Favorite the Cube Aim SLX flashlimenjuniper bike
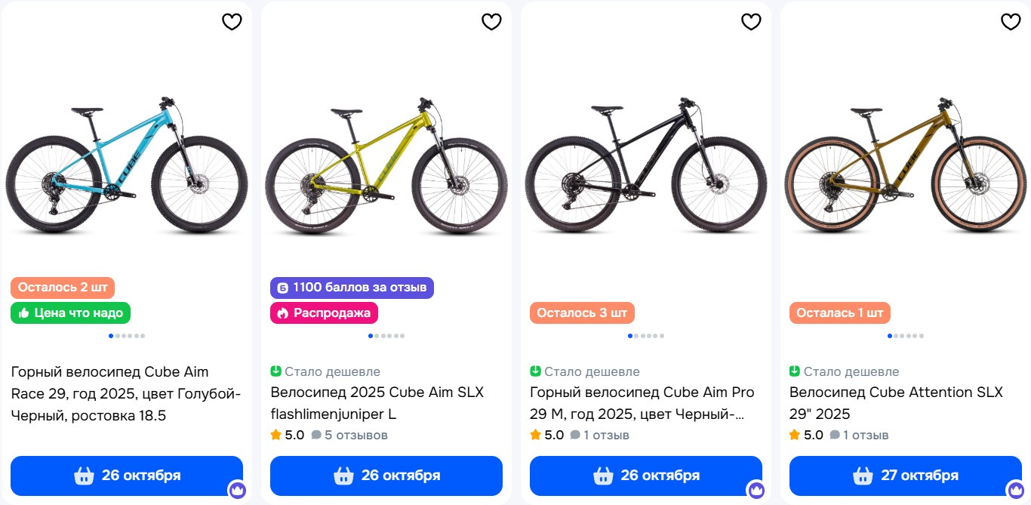 (x=491, y=22)
